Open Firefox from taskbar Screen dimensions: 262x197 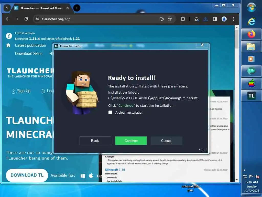[251, 34]
